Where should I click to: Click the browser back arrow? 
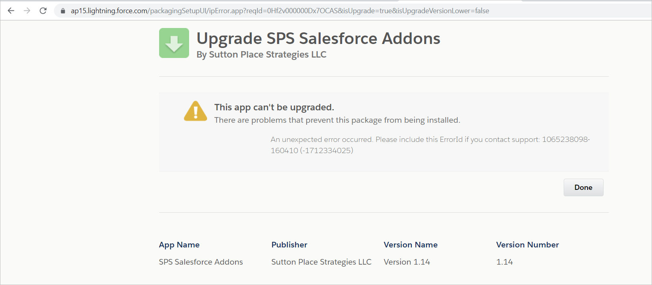coord(11,11)
